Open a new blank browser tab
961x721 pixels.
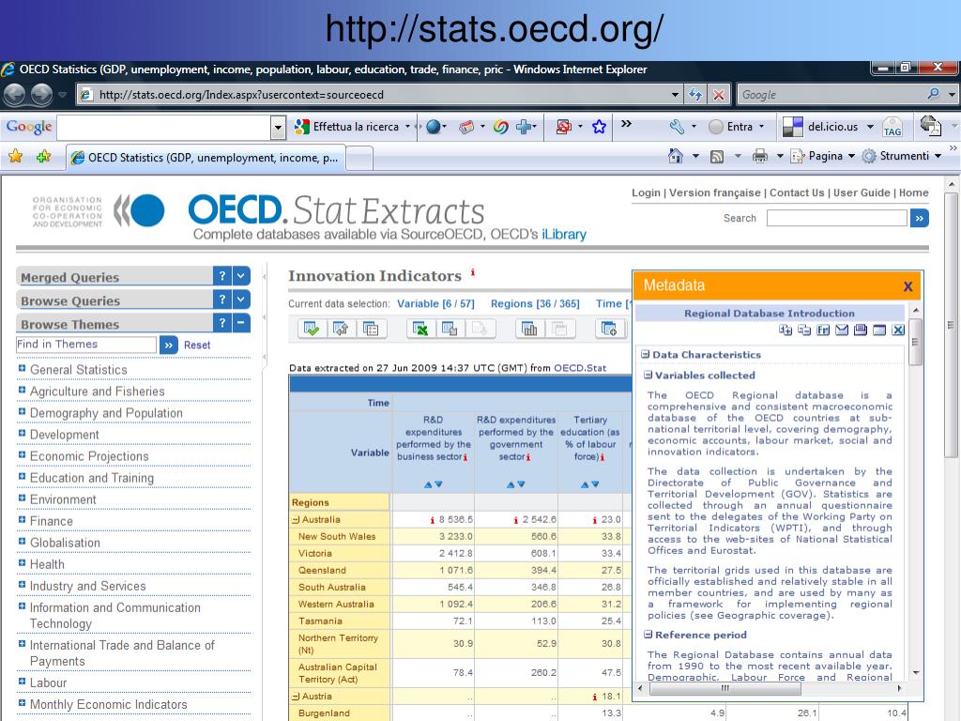click(359, 158)
